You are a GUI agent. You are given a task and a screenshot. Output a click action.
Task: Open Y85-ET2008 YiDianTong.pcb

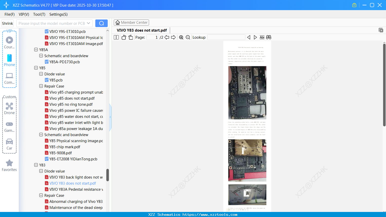coord(73,159)
